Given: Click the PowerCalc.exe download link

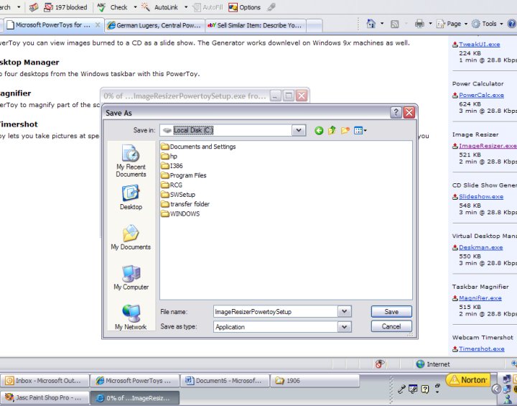Looking at the screenshot, I should (x=481, y=95).
